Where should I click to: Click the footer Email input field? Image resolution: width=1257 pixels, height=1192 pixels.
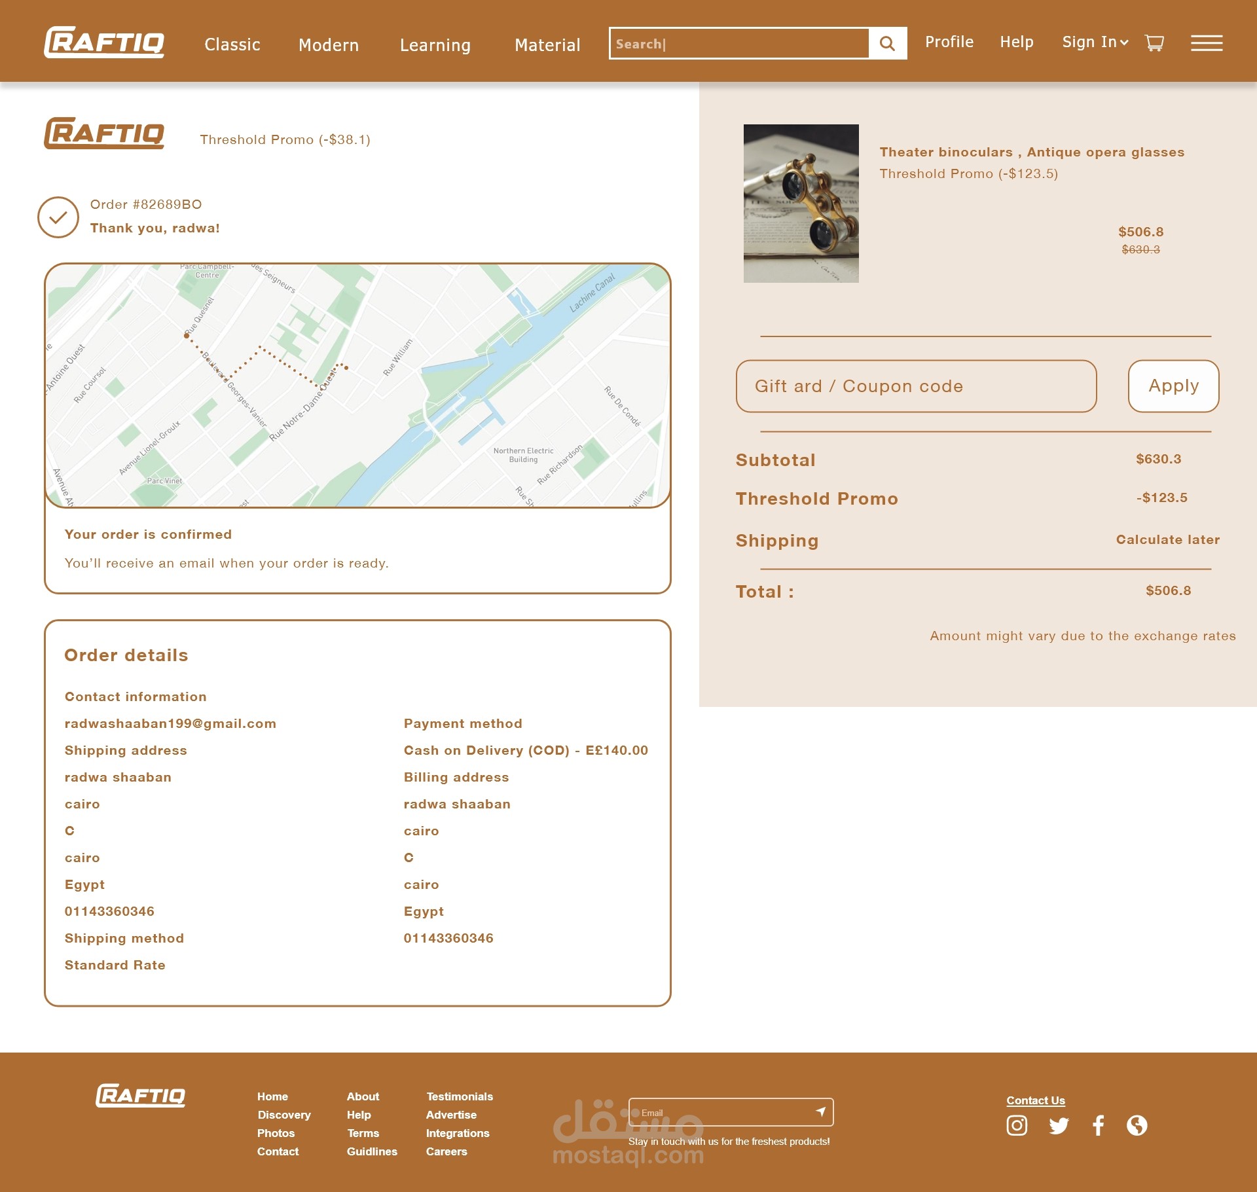click(x=720, y=1112)
